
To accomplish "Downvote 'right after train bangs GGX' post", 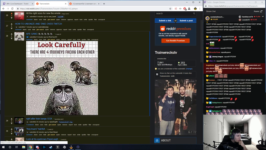I will tap(12, 123).
